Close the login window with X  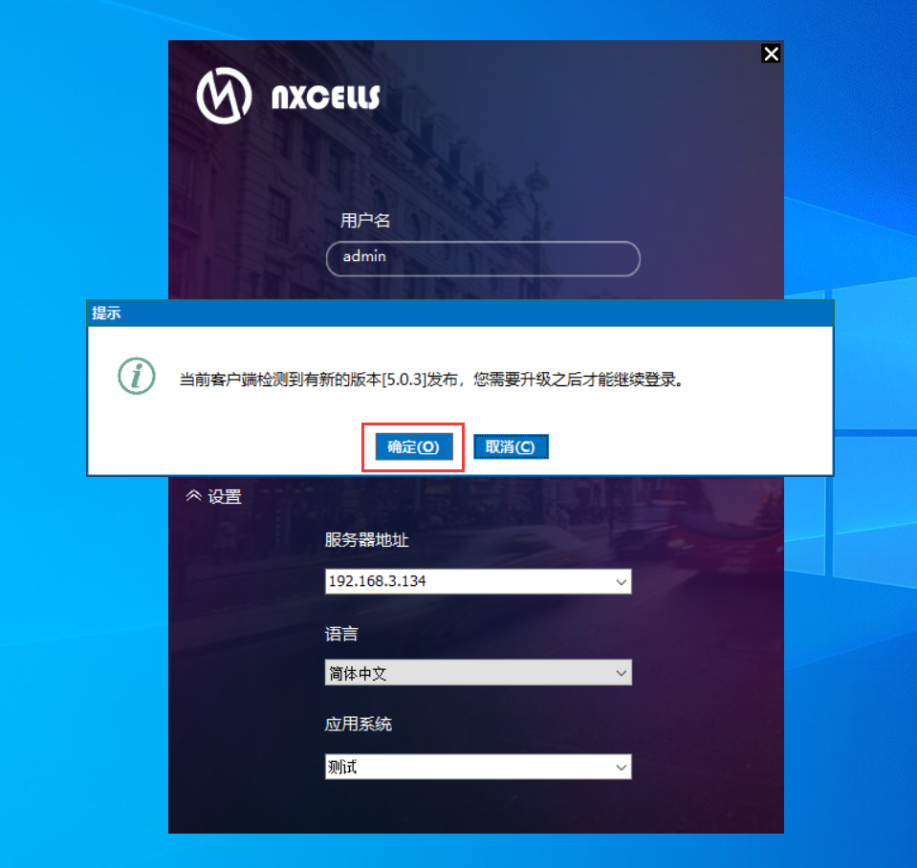(772, 54)
